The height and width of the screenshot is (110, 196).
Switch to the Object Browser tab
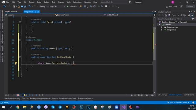point(11,12)
